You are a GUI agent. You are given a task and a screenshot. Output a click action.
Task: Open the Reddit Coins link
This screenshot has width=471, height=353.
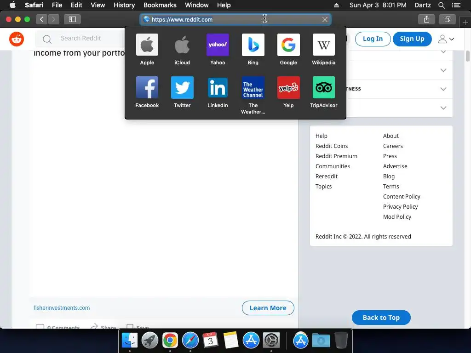tap(332, 146)
